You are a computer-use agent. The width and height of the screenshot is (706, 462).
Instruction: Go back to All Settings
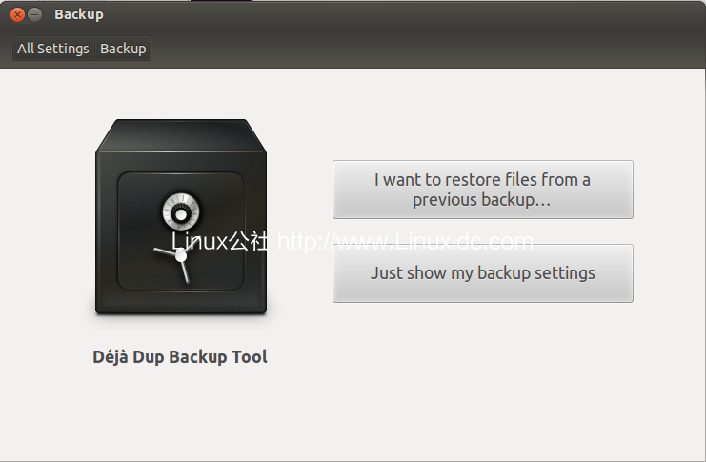pos(53,49)
